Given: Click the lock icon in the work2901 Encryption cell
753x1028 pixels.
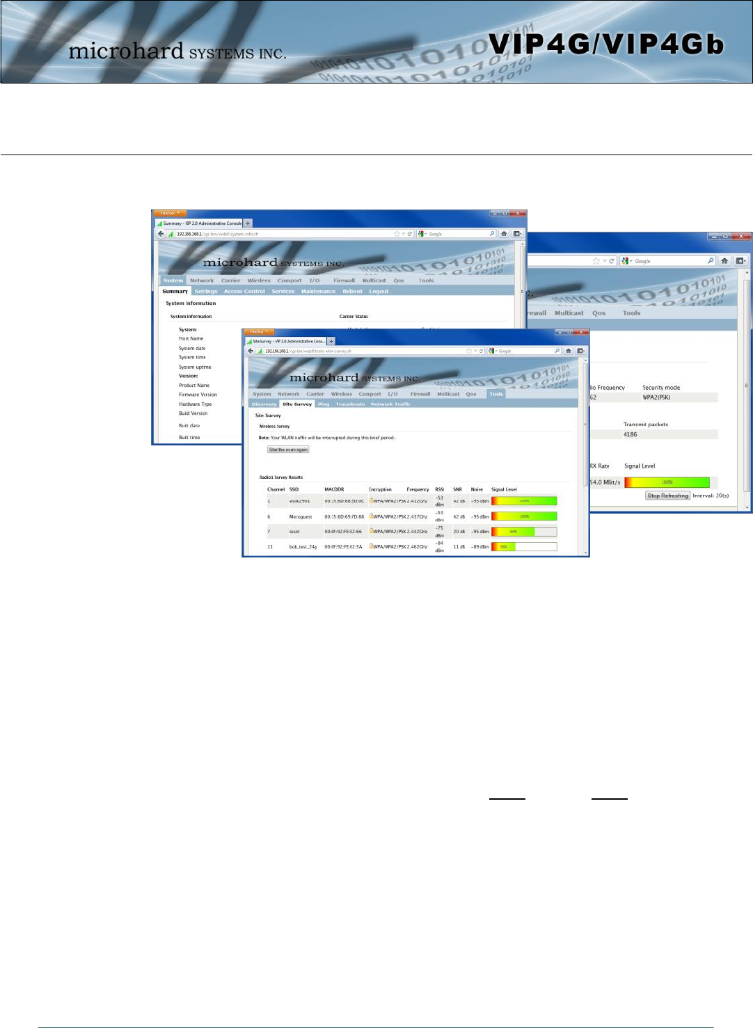Looking at the screenshot, I should click(x=372, y=500).
